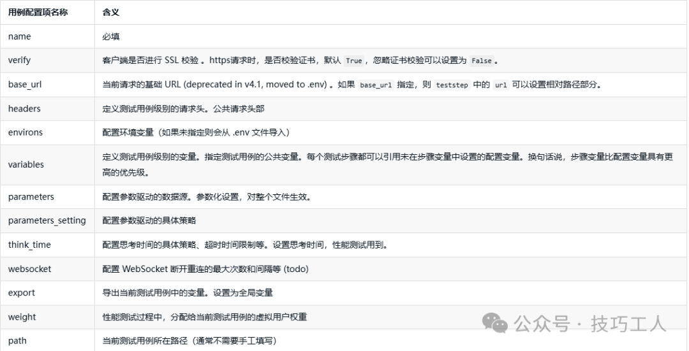Select the 'parameters' config item cell

click(x=47, y=197)
